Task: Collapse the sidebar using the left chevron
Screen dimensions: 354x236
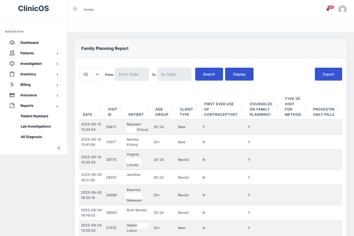Action: [58, 148]
